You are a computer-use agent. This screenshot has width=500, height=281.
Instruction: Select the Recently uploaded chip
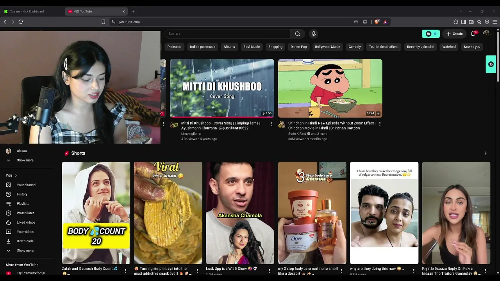click(x=421, y=47)
